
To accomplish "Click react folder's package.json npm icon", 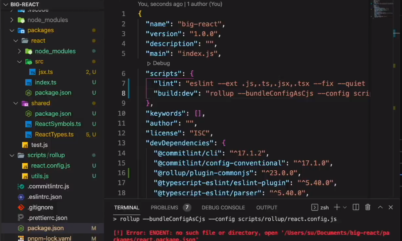I will (x=29, y=93).
